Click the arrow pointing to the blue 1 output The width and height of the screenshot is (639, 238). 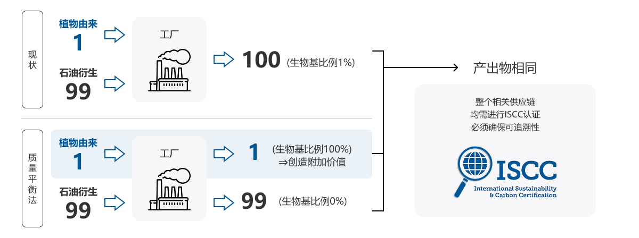pyautogui.click(x=224, y=154)
